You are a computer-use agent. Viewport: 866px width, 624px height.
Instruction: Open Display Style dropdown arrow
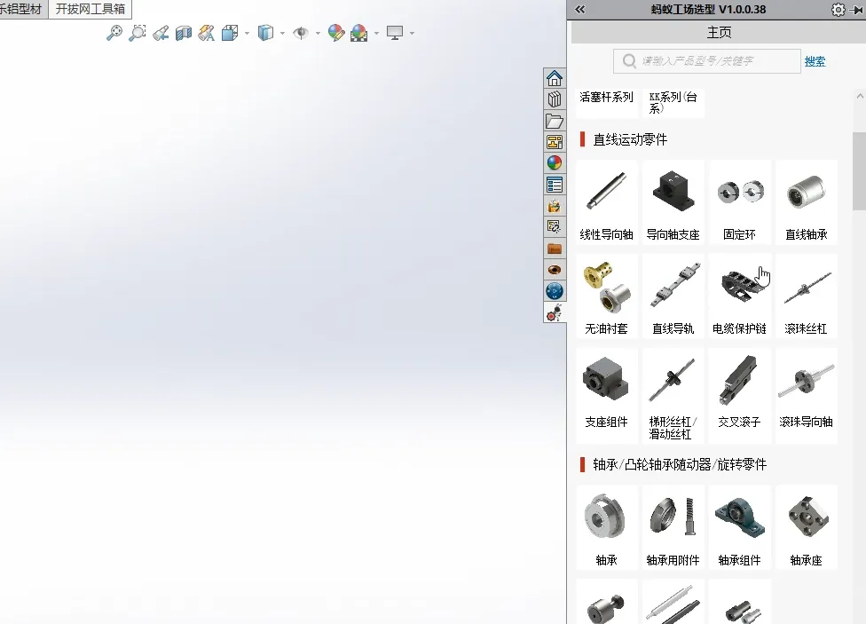(282, 33)
